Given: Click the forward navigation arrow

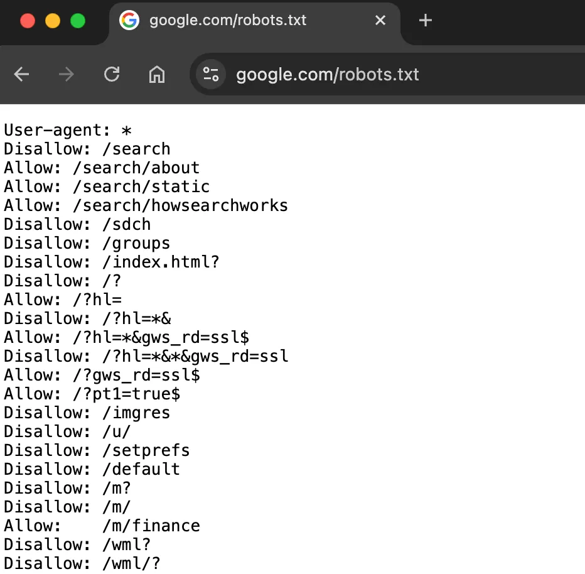Looking at the screenshot, I should 67,74.
